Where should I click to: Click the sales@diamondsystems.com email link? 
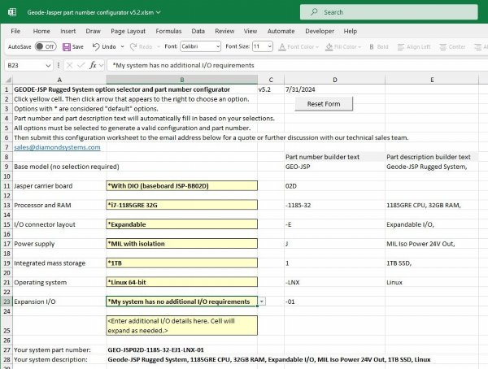click(x=57, y=147)
